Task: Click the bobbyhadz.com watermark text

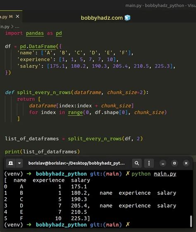Action: point(102,18)
